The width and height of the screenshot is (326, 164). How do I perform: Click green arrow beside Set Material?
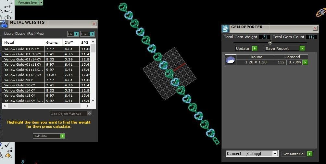pyautogui.click(x=309, y=154)
